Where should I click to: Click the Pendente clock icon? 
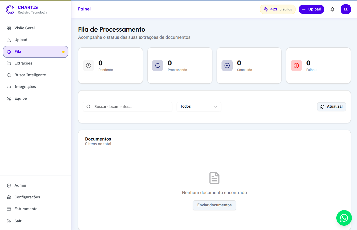coord(89,66)
